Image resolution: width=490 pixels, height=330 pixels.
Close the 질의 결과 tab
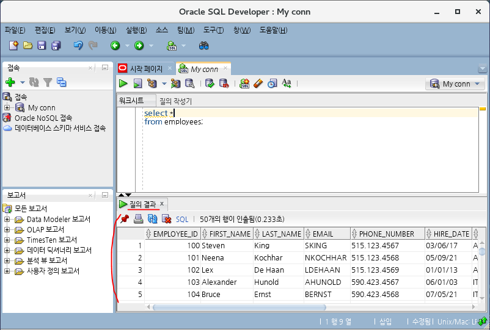click(162, 204)
